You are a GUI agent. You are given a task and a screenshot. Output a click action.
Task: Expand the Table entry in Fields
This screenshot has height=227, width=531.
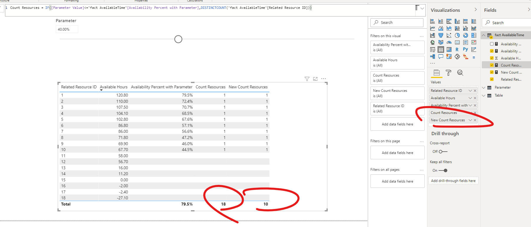point(484,95)
